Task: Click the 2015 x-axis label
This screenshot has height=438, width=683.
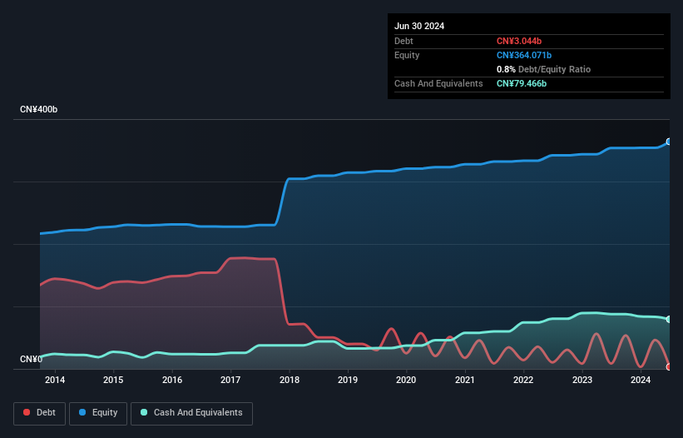Action: tap(113, 380)
